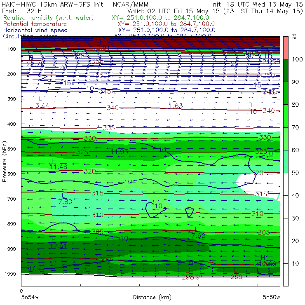This screenshot has width=305, height=305.
Task: Click the "5n54w" start location label
Action: tap(30, 297)
